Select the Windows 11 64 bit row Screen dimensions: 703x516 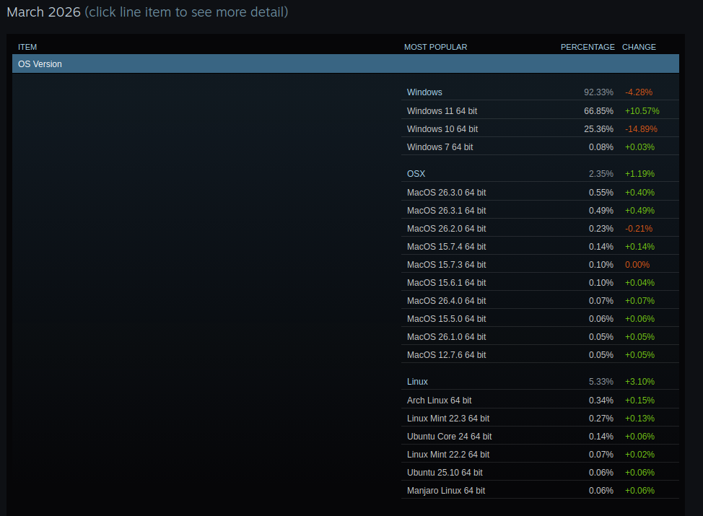click(540, 110)
